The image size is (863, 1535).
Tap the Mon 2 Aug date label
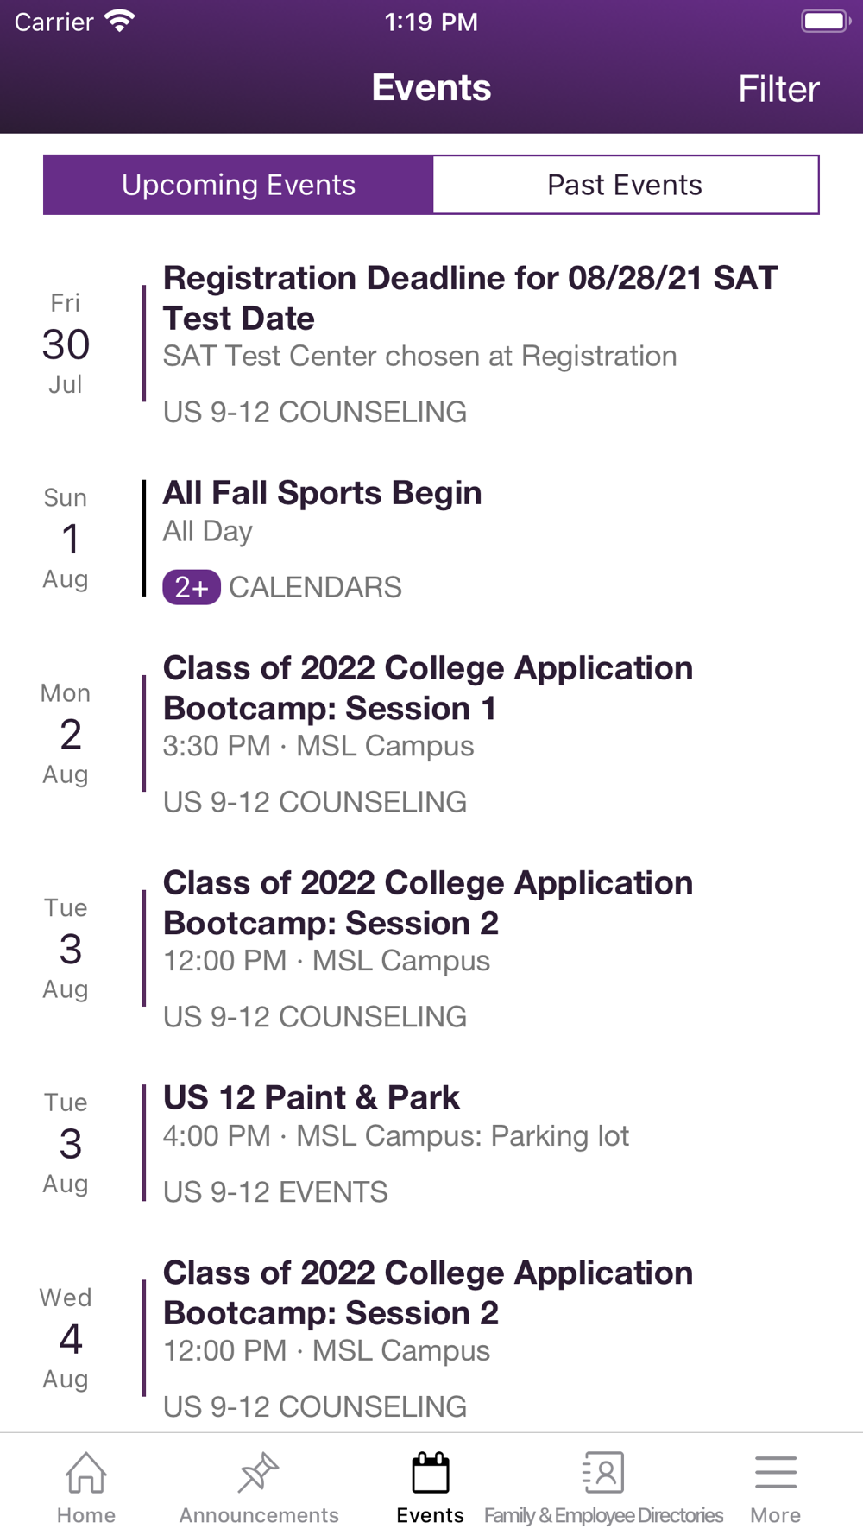click(x=66, y=734)
